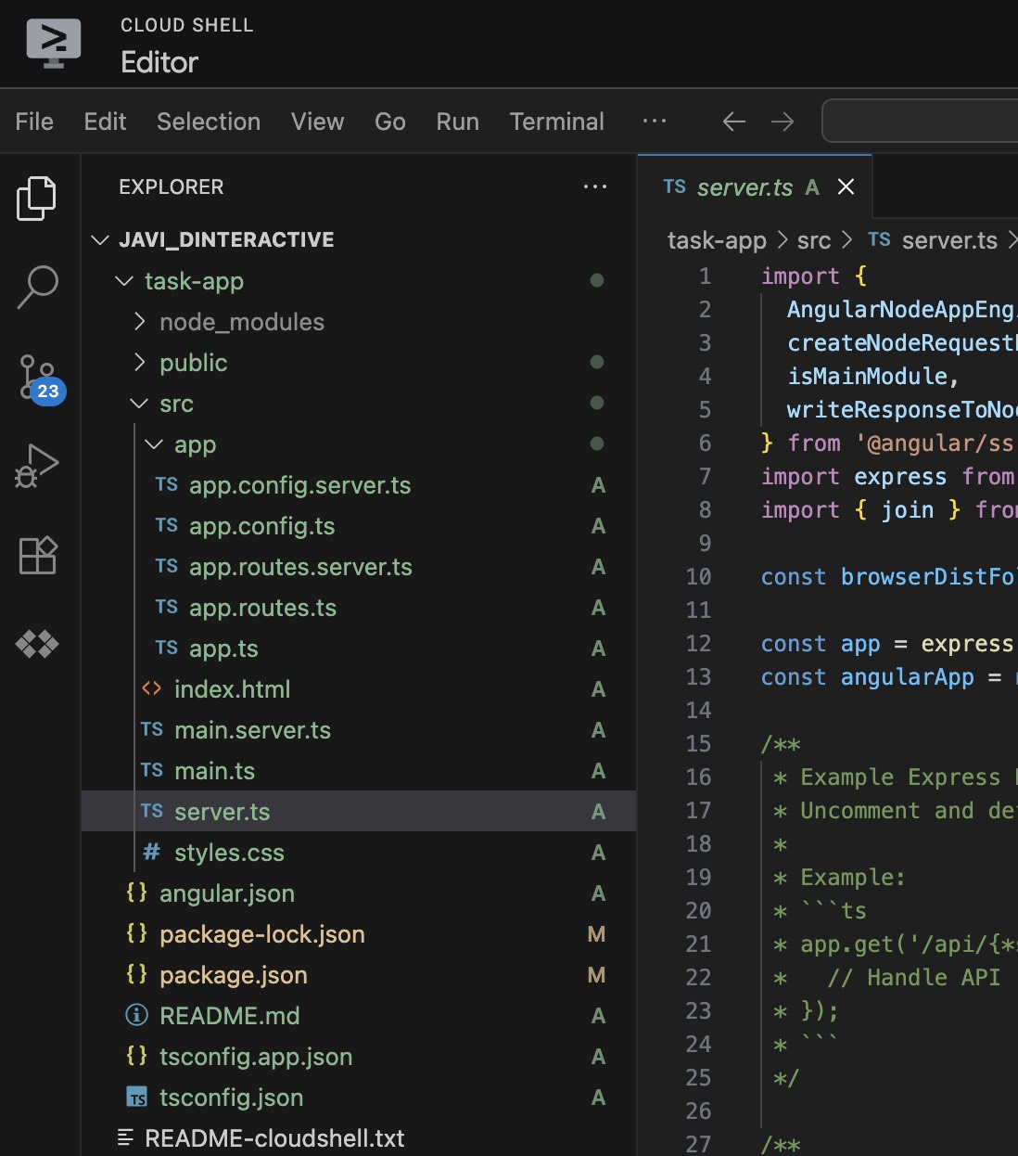Close the server.ts tab
This screenshot has width=1018, height=1156.
click(x=845, y=186)
